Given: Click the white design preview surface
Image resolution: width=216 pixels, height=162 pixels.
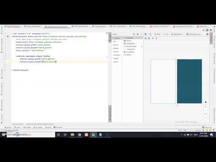Looking at the screenshot, I should [x=163, y=81].
